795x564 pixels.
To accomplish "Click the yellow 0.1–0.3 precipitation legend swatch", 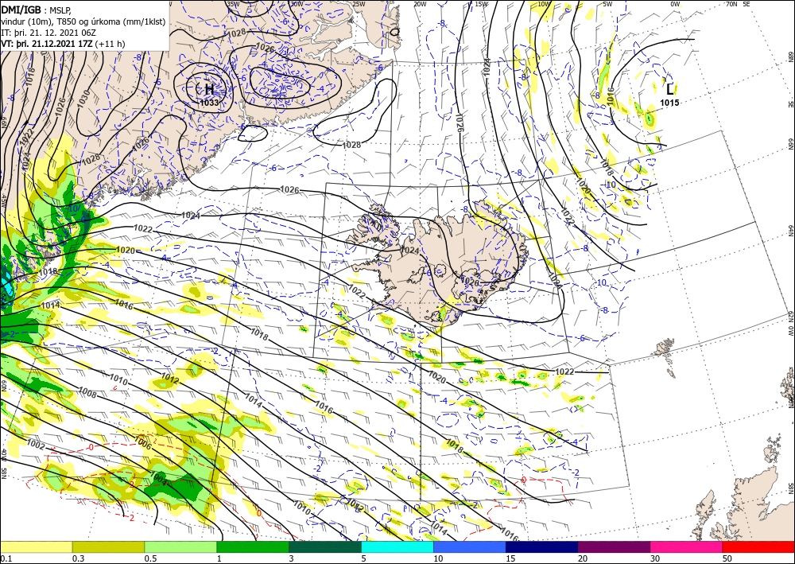I will point(36,547).
